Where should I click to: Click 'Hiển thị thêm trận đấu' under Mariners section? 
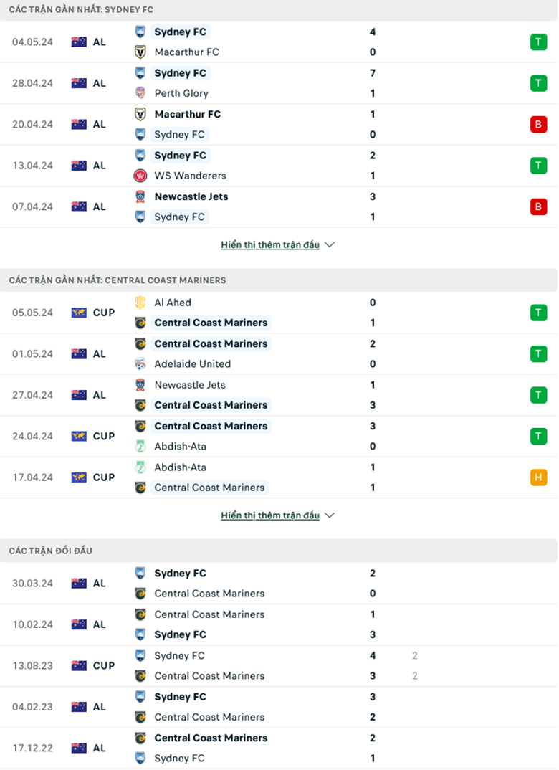point(270,515)
